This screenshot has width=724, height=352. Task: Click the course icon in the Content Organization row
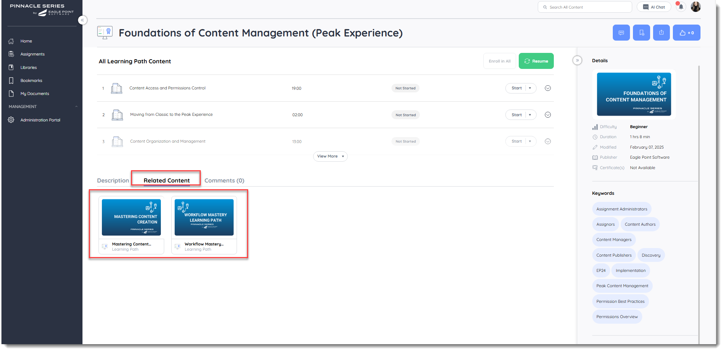coord(117,142)
